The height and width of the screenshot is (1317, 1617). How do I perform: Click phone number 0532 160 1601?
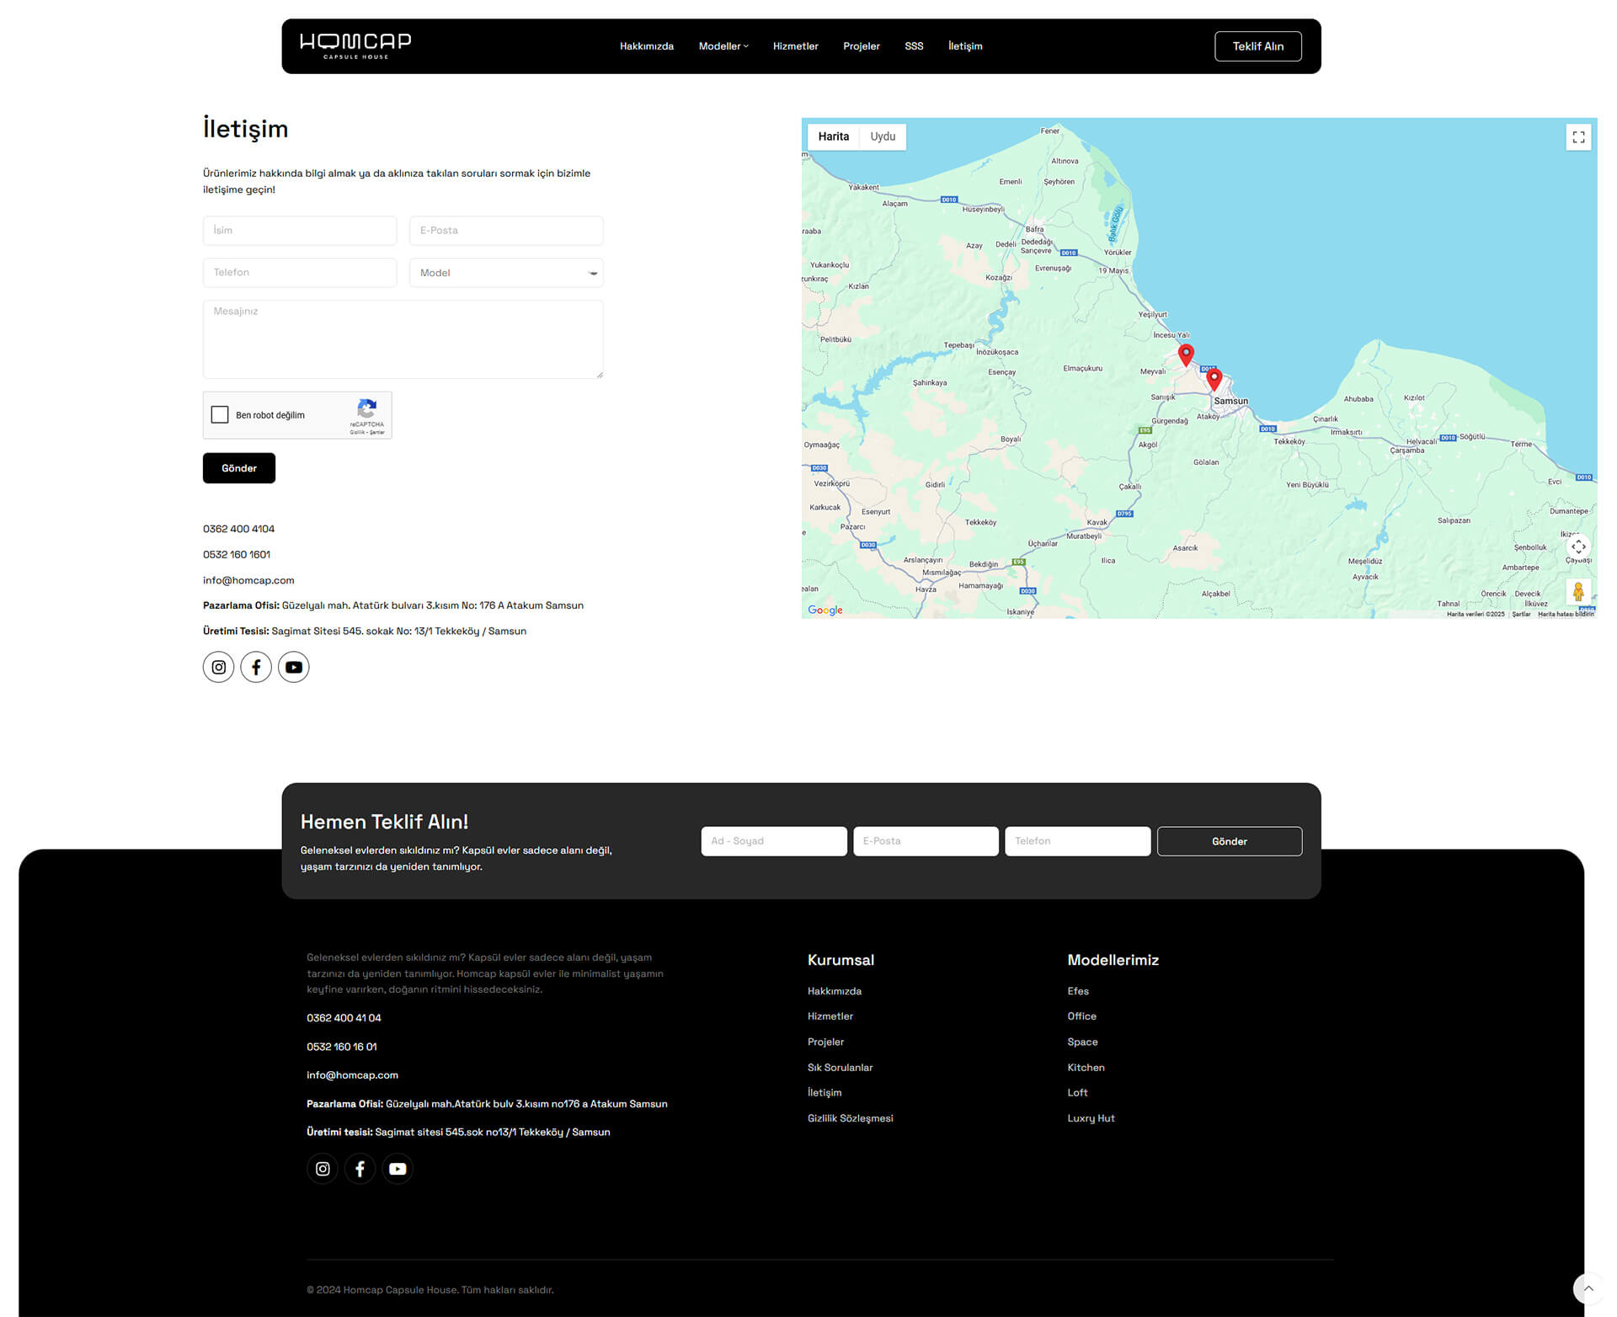click(237, 554)
